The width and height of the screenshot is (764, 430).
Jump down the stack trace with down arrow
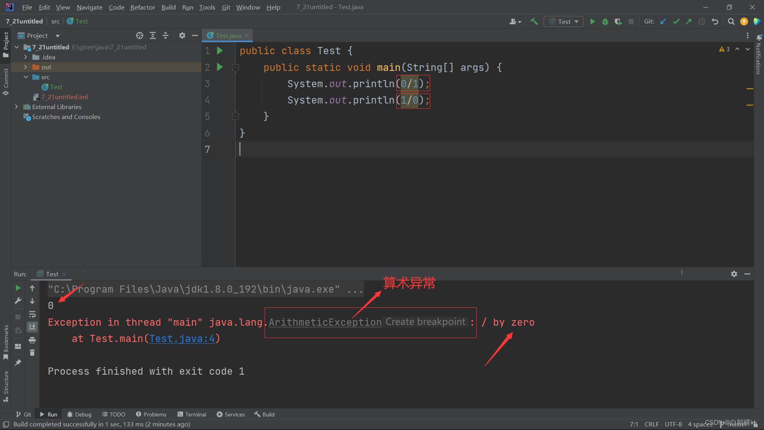pos(32,301)
